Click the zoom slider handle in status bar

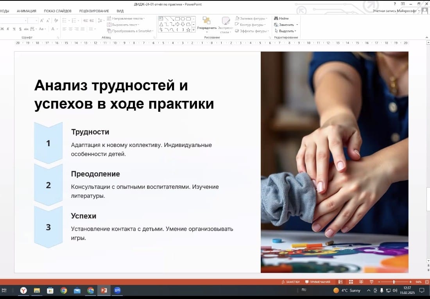point(394,282)
